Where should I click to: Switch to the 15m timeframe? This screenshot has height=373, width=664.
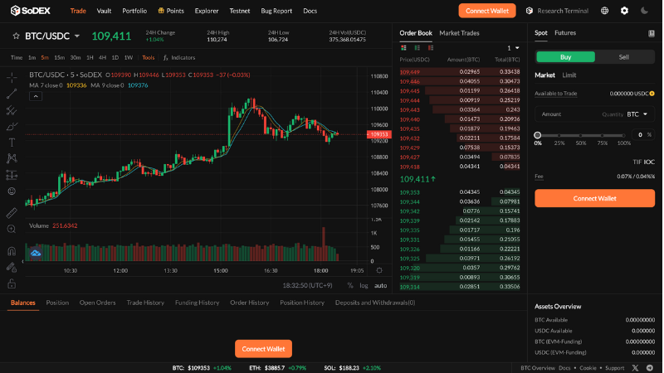coord(59,57)
